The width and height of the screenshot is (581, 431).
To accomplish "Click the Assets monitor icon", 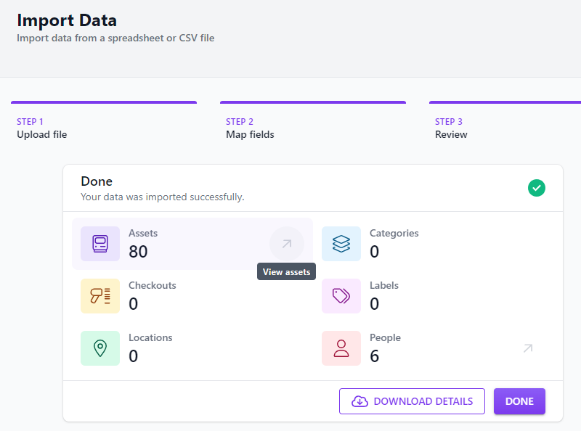I will click(x=100, y=244).
